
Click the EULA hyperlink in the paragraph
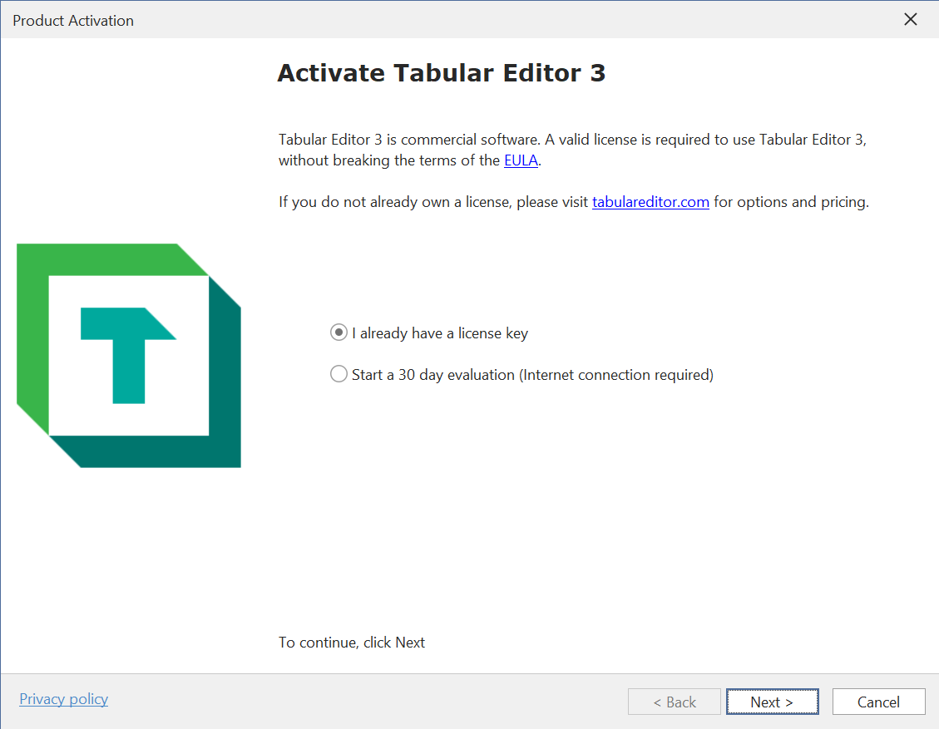pyautogui.click(x=521, y=160)
